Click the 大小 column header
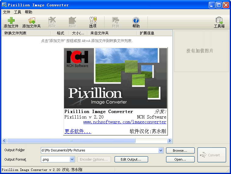 tap(78, 33)
